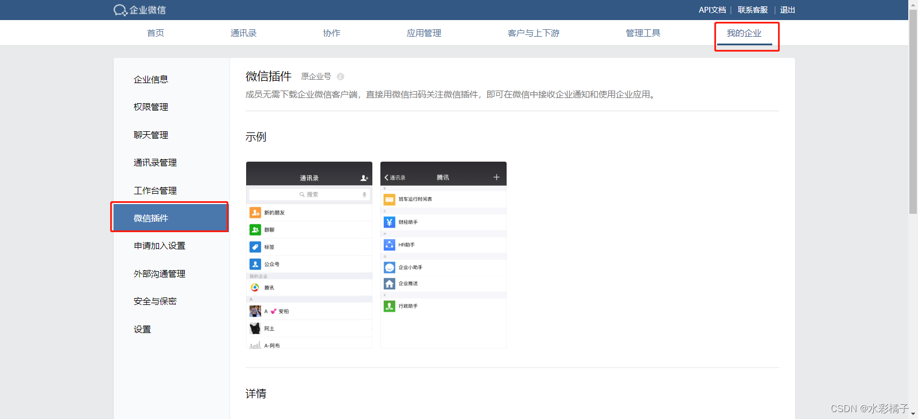Click the 详情 section heading
918x419 pixels.
point(256,394)
